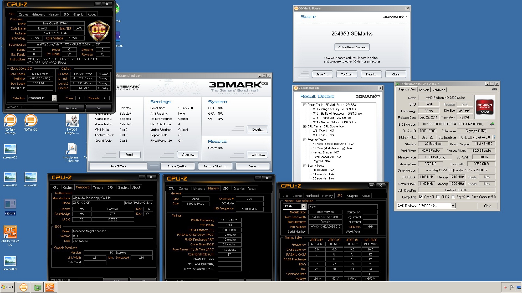The width and height of the screenshot is (522, 293).
Task: Open the Processor #1 selection dropdown
Action: click(54, 98)
